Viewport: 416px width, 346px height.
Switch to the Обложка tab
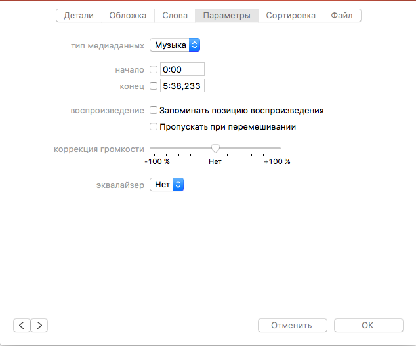tap(128, 15)
